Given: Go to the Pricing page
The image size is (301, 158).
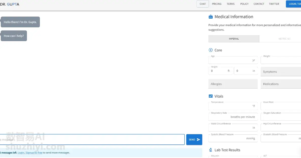Looking at the screenshot, I should coord(217,4).
